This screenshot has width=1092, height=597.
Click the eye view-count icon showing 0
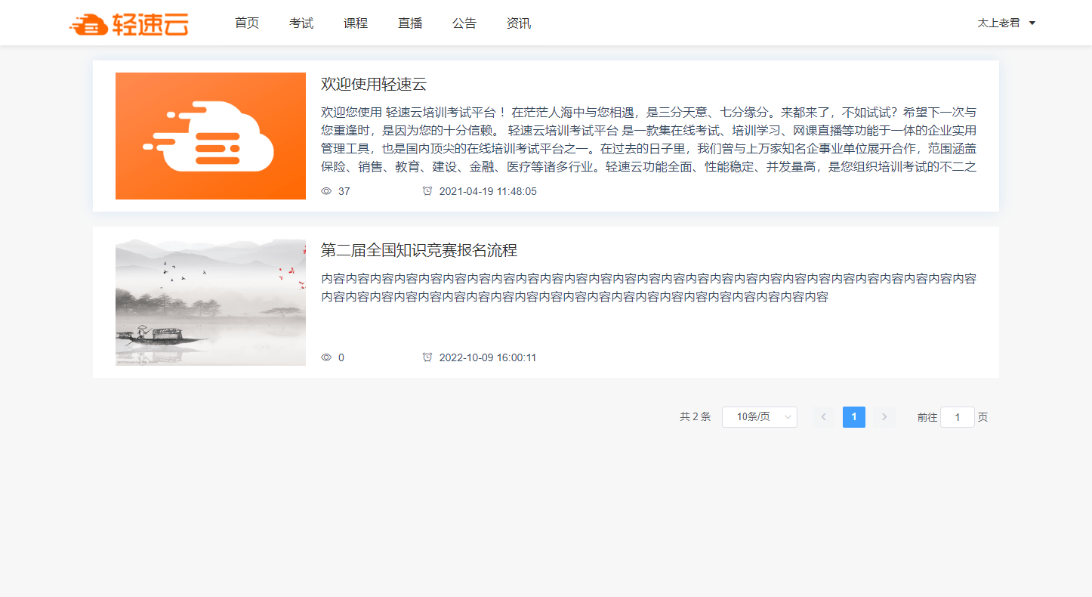click(x=326, y=357)
